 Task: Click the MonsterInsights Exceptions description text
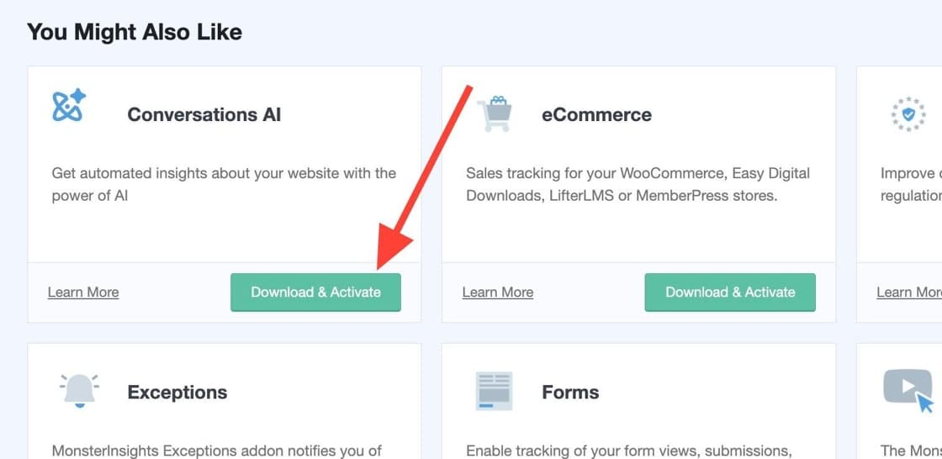(217, 451)
